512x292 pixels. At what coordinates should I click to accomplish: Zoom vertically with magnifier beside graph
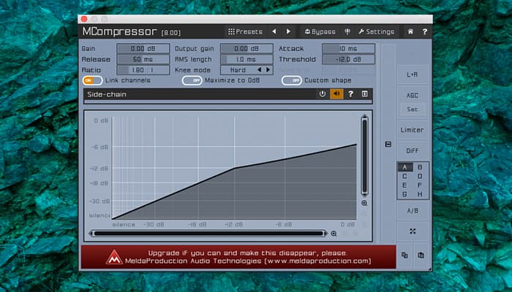pyautogui.click(x=365, y=204)
